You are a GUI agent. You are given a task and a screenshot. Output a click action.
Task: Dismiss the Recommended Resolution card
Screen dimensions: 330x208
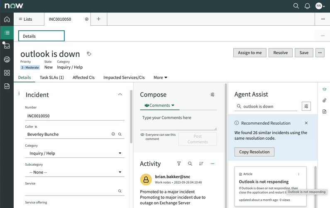pos(306,123)
